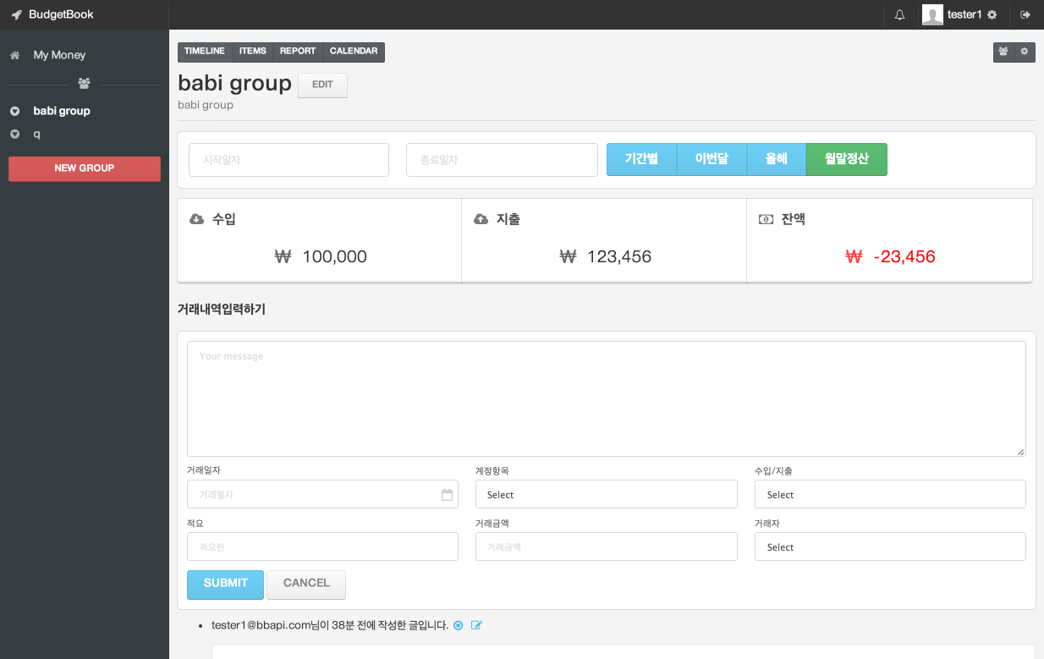Open the 계정항목 Select dropdown
Viewport: 1044px width, 659px height.
(x=606, y=495)
